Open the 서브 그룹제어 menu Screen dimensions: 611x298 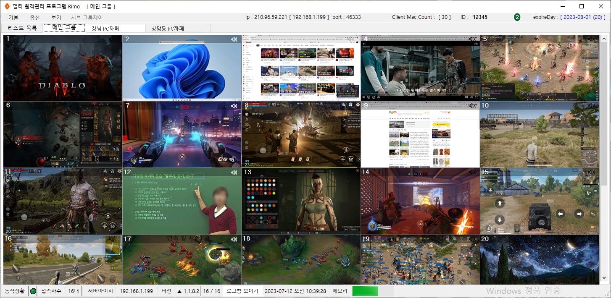pyautogui.click(x=87, y=18)
